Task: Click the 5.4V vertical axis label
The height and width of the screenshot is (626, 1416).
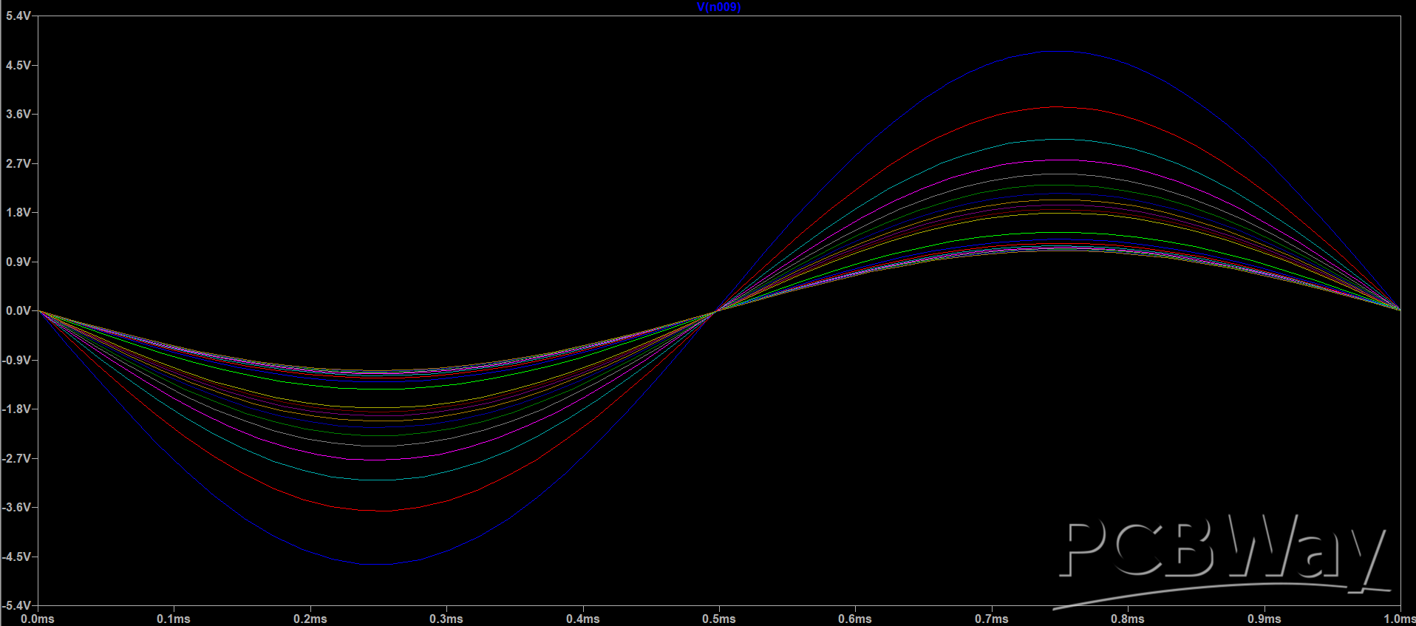Action: pyautogui.click(x=18, y=16)
